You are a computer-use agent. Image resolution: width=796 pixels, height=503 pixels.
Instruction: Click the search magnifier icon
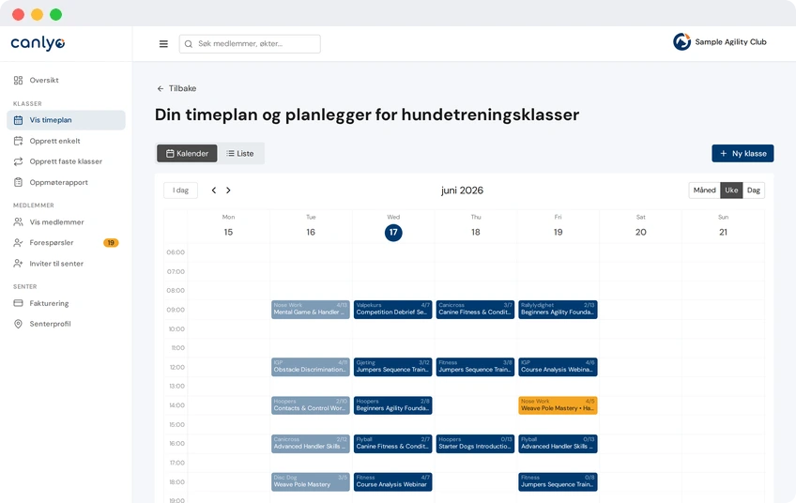(189, 44)
